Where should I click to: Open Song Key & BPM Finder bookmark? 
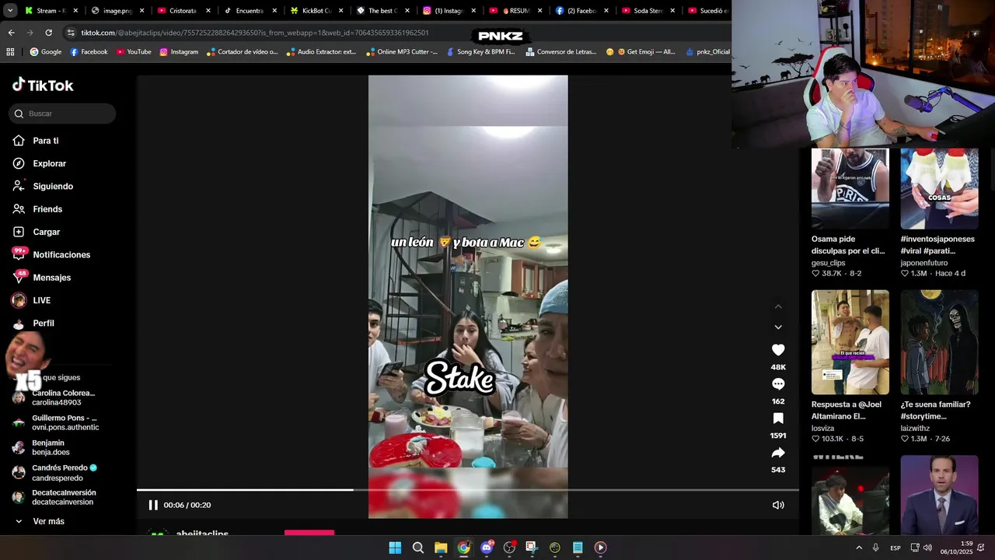click(x=480, y=52)
